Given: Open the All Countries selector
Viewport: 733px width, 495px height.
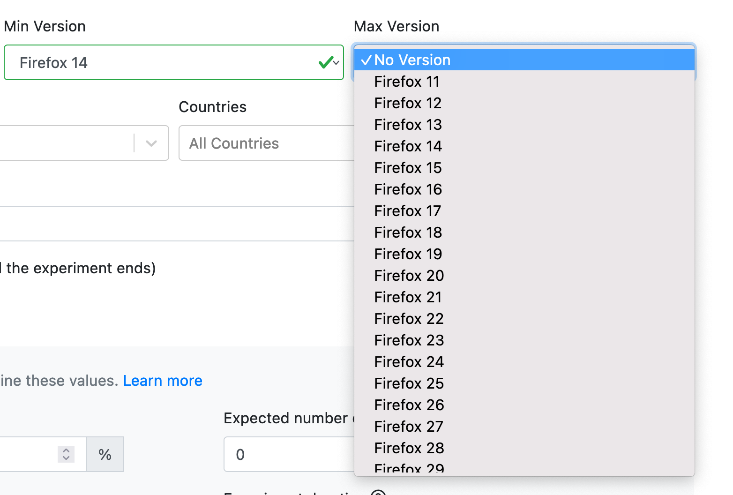Looking at the screenshot, I should [267, 143].
